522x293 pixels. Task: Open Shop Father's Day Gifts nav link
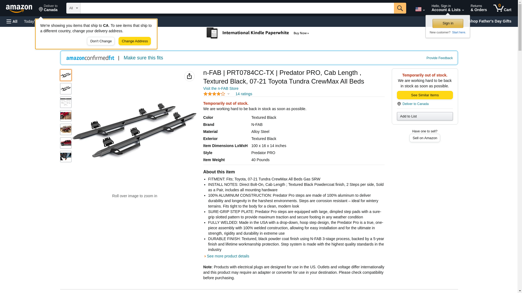pyautogui.click(x=489, y=21)
